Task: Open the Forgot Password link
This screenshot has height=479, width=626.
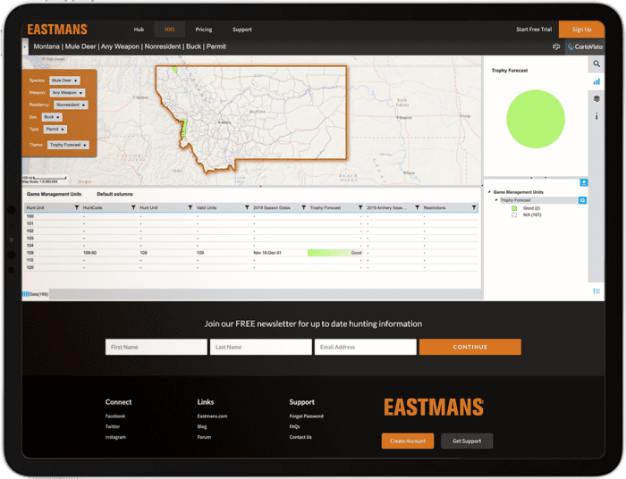Action: (306, 416)
